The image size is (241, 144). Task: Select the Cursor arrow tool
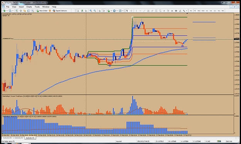127,11
